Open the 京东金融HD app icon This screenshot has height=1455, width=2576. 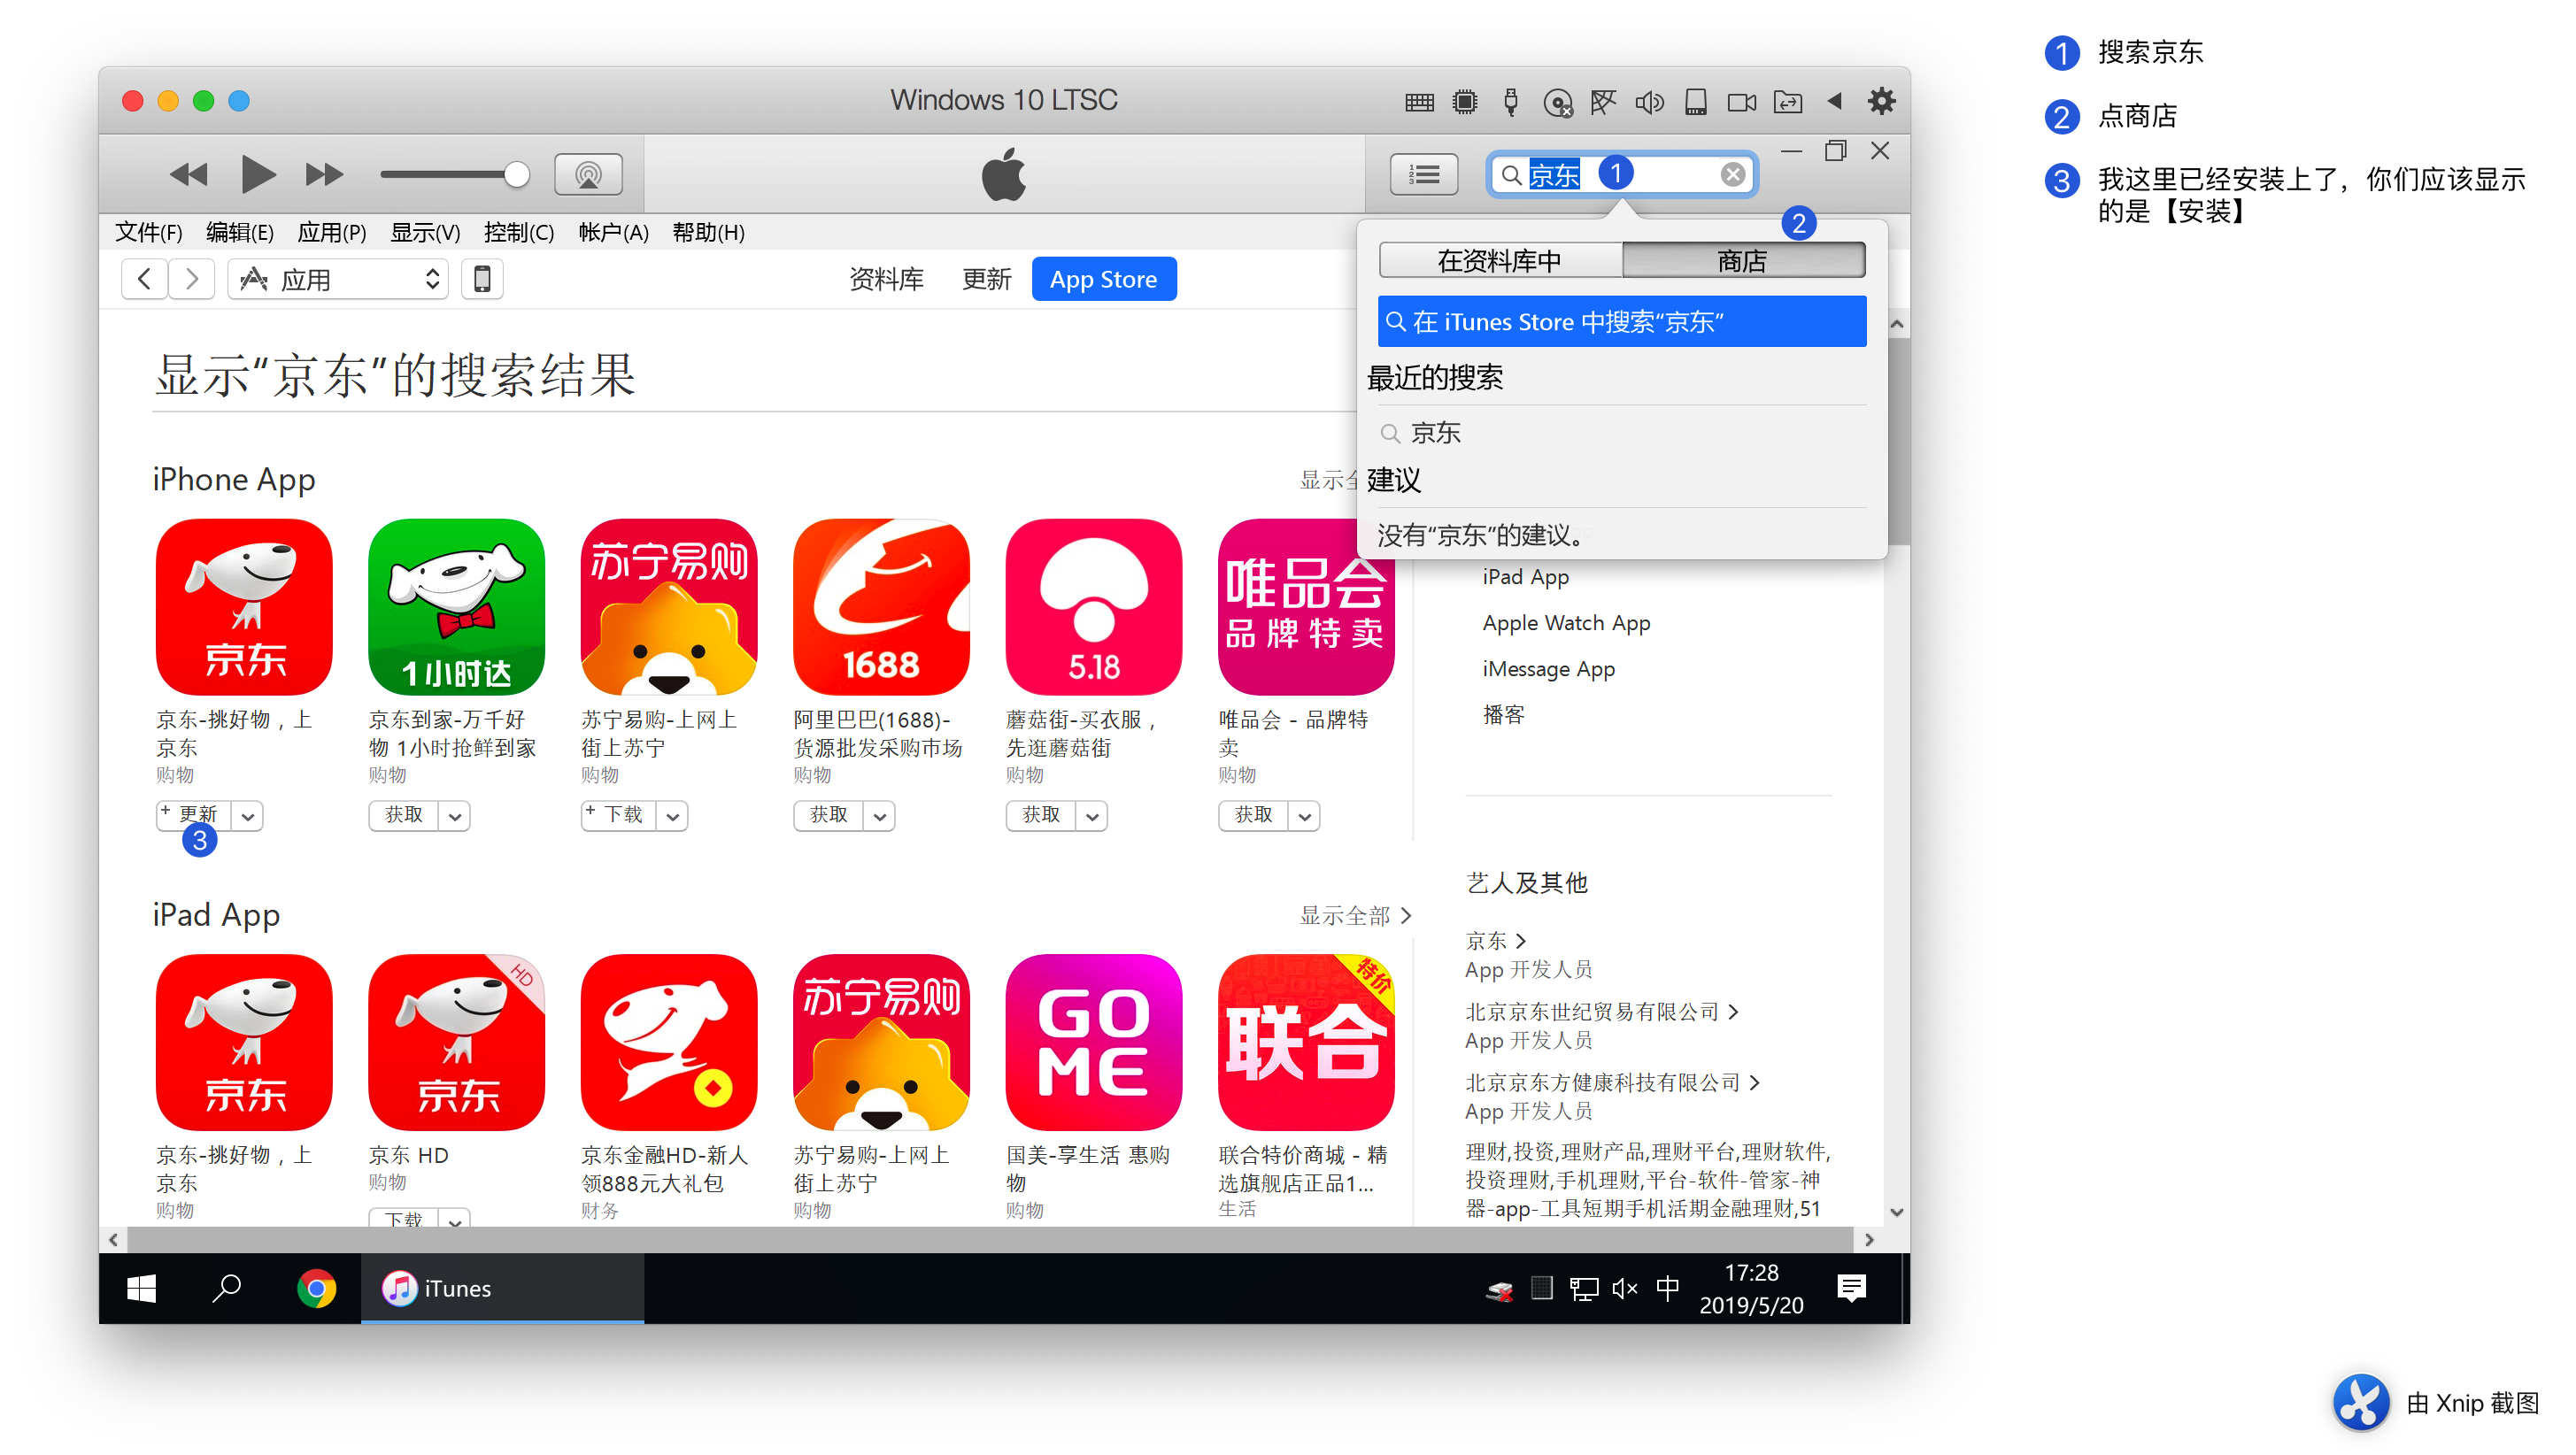669,1042
